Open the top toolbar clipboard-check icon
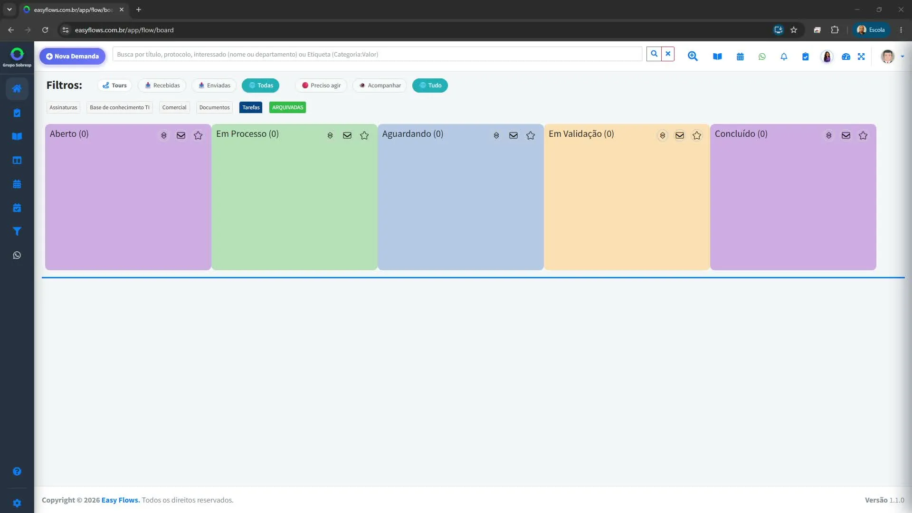Image resolution: width=912 pixels, height=513 pixels. click(x=806, y=57)
